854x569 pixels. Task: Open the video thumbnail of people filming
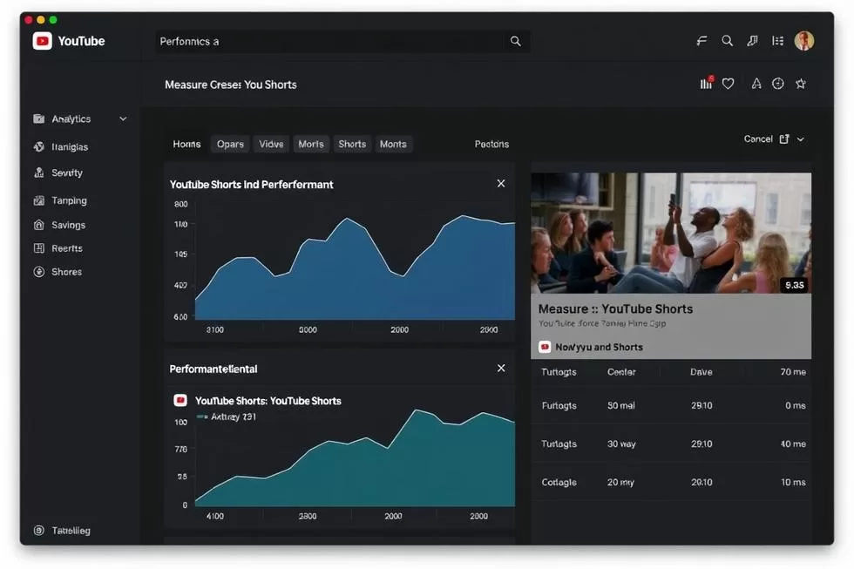[x=671, y=233]
